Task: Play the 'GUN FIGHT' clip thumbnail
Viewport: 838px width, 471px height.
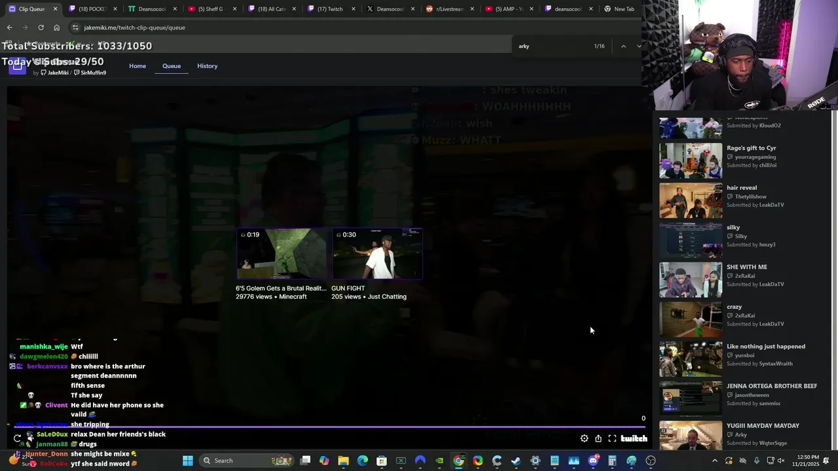Action: 377,253
